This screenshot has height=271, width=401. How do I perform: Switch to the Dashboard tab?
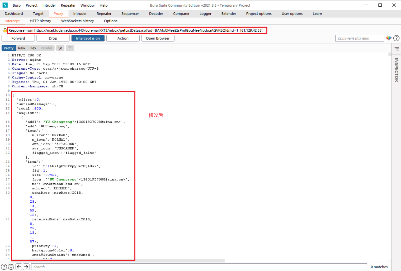14,14
